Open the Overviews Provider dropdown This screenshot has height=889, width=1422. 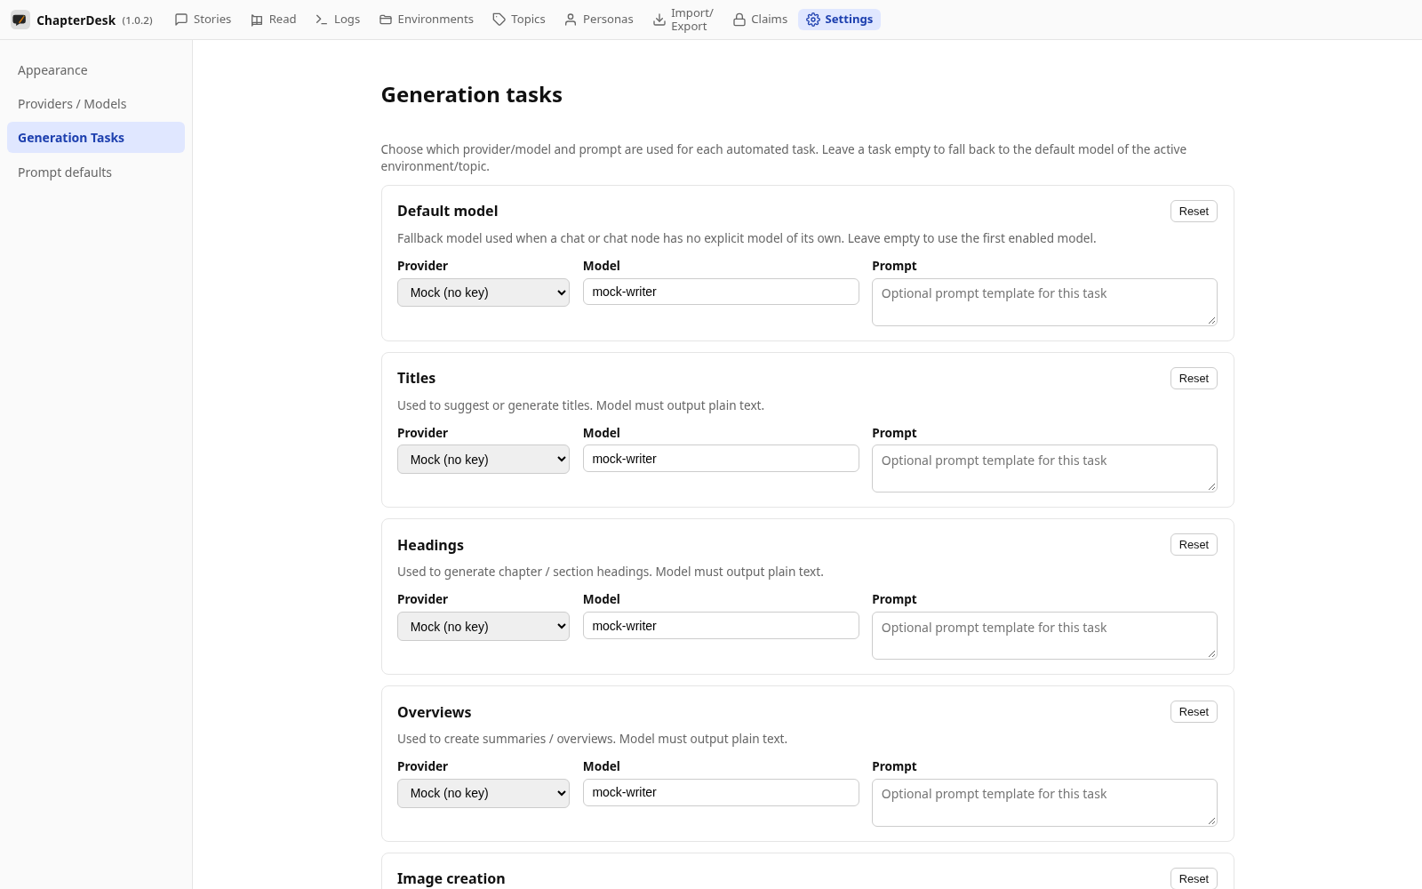pyautogui.click(x=483, y=793)
